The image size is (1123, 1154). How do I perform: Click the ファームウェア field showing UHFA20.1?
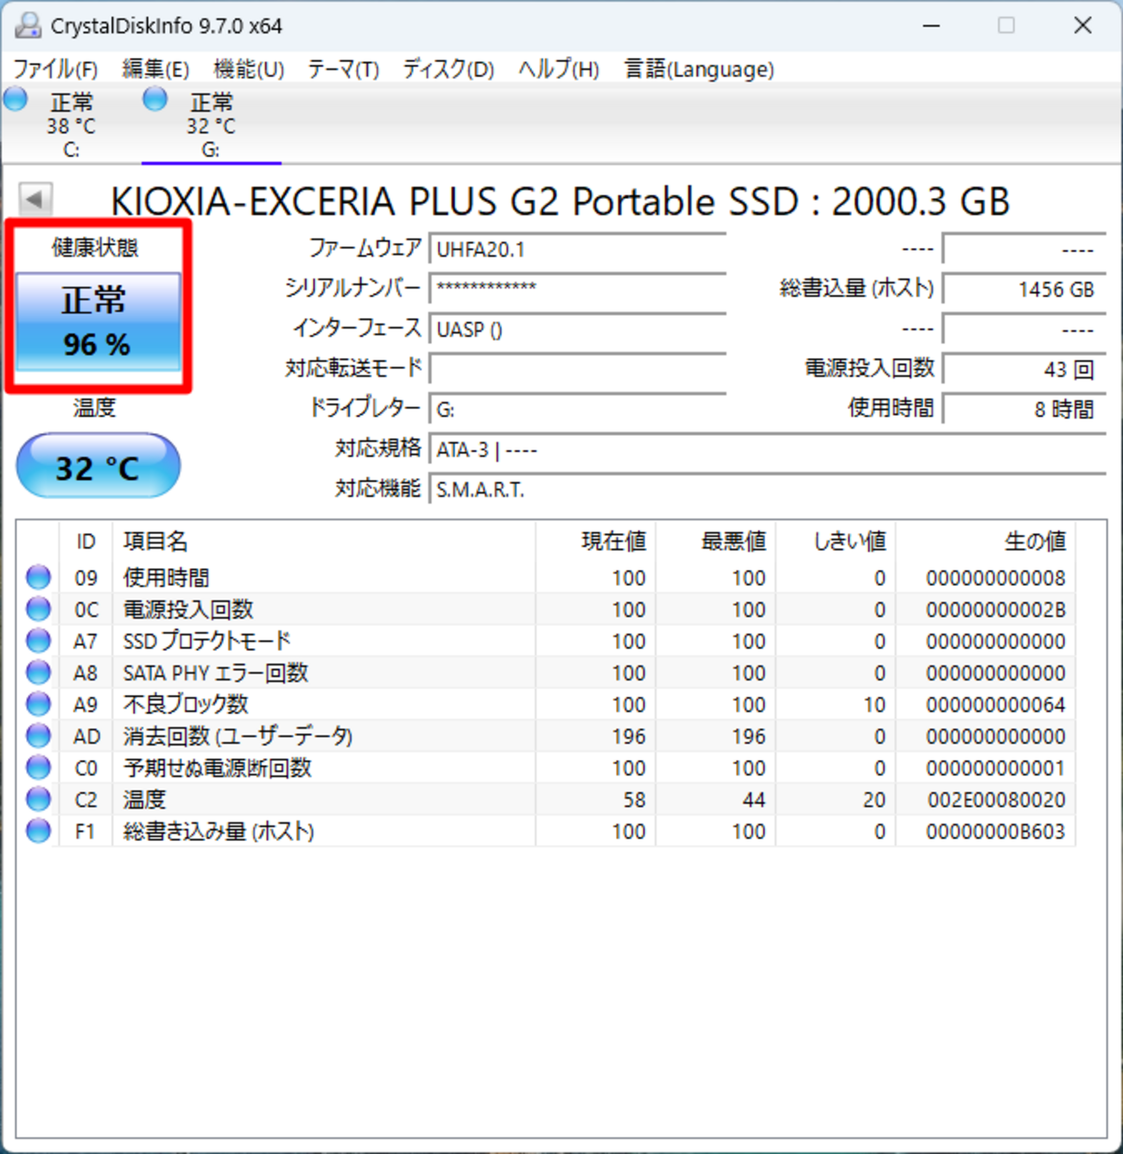577,249
